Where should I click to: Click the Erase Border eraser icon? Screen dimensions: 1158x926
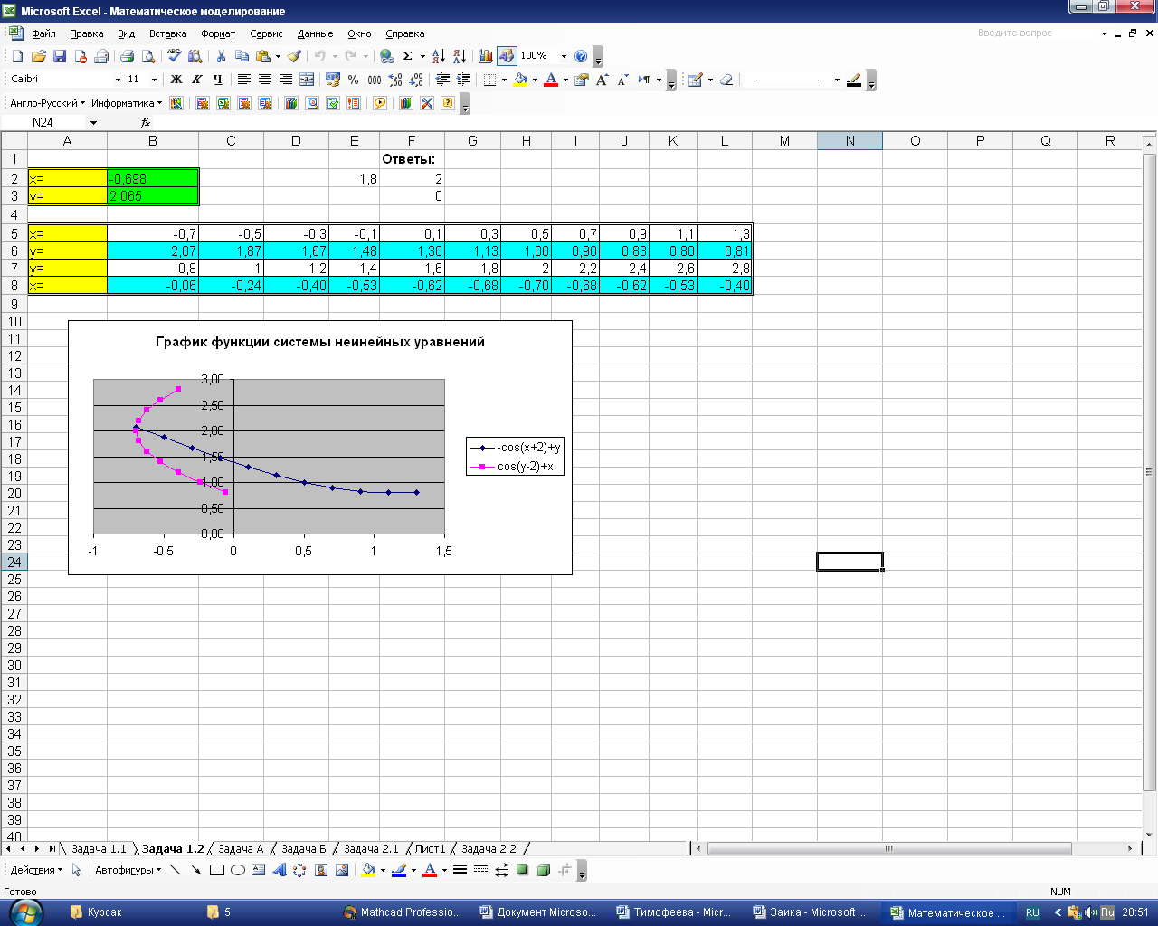point(726,80)
